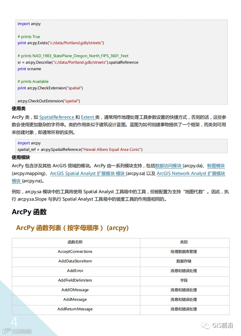The width and height of the screenshot is (241, 336).
Task: Click the arcpy.Describe code line
Action: click(78, 62)
